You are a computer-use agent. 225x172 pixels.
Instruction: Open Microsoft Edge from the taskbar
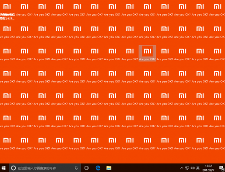[98, 168]
